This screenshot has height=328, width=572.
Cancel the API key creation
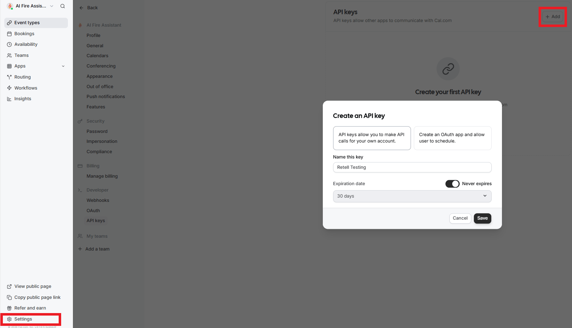tap(460, 218)
